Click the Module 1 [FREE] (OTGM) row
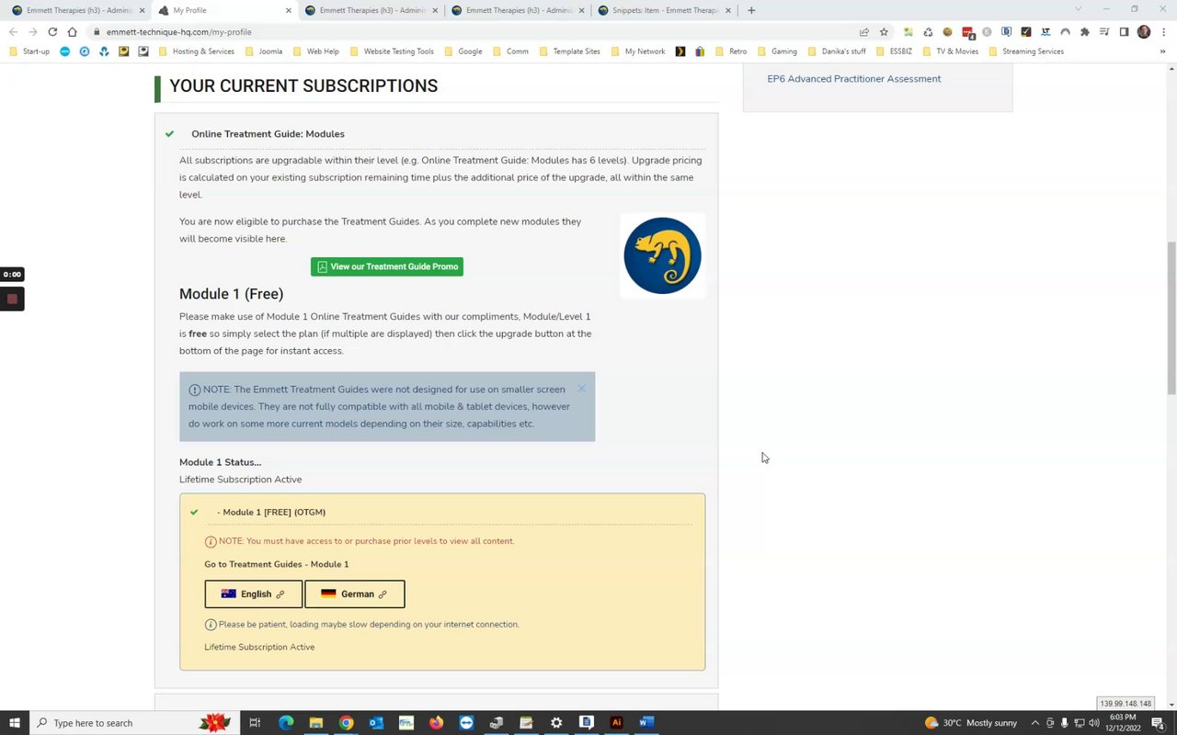The width and height of the screenshot is (1177, 735). point(448,512)
